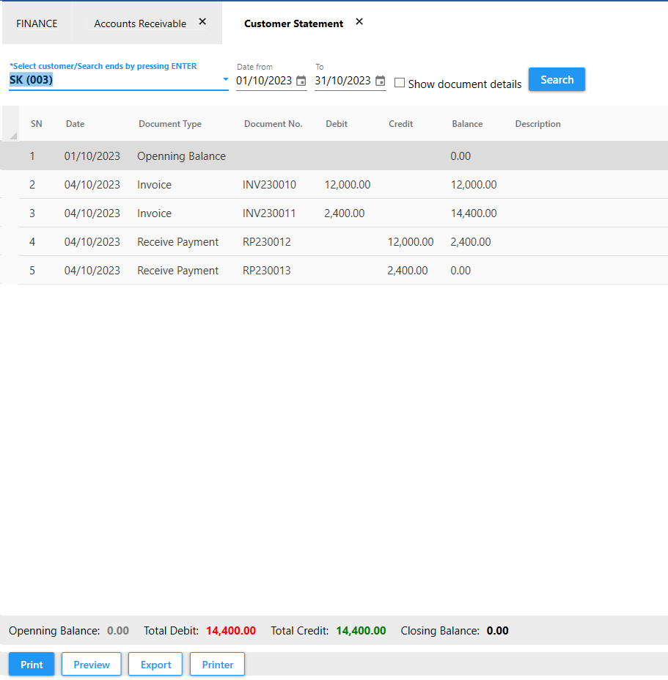Sort by the Document Type column header
The image size is (668, 680).
(x=170, y=124)
